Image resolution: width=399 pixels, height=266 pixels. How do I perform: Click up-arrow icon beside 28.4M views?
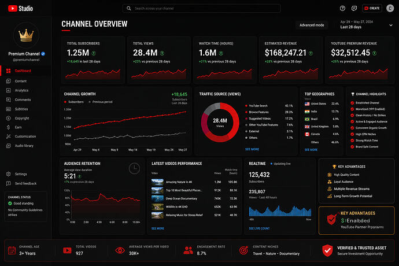[x=162, y=53]
